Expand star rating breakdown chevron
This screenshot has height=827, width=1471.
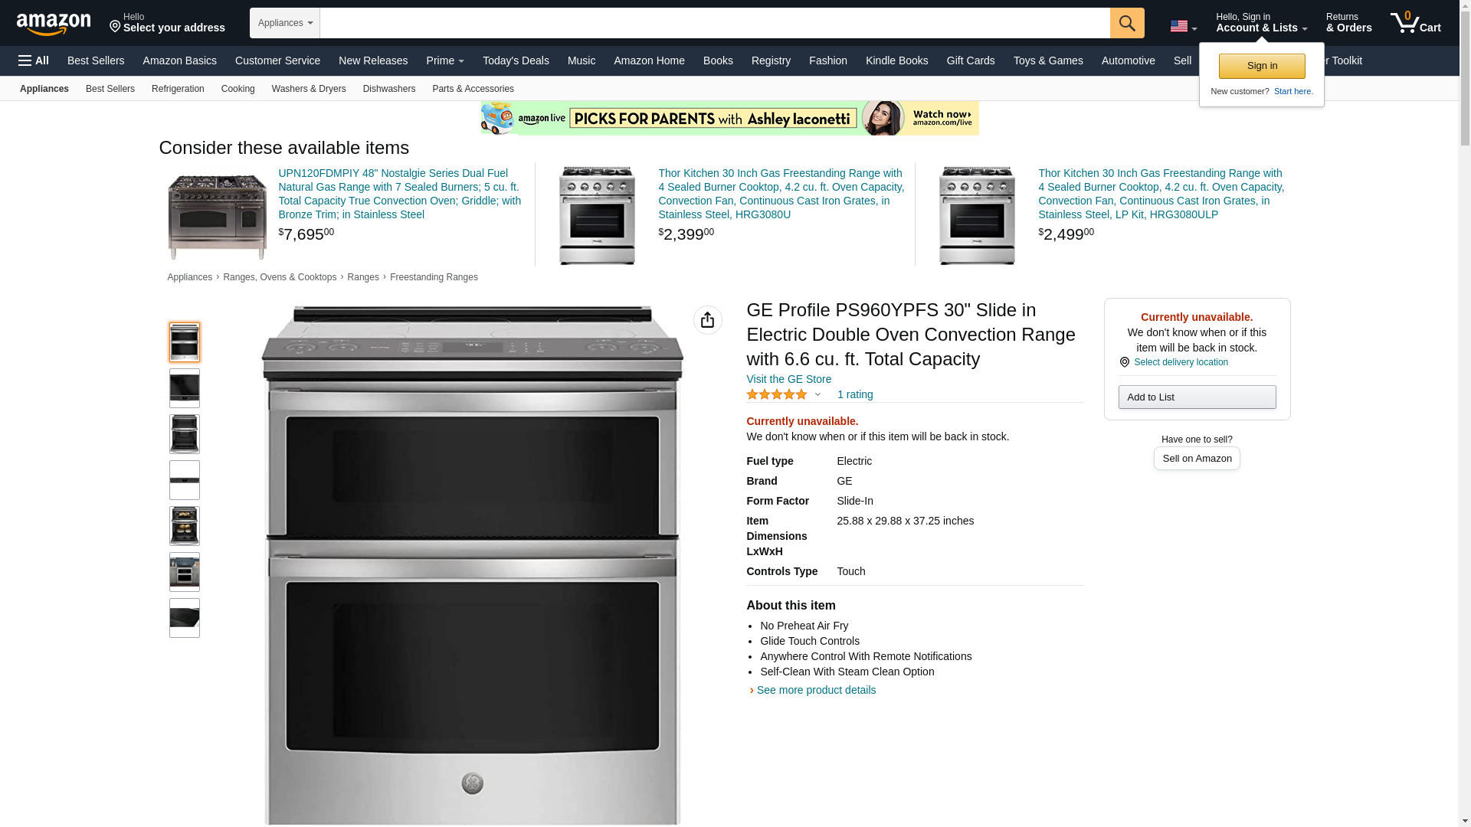pyautogui.click(x=817, y=394)
